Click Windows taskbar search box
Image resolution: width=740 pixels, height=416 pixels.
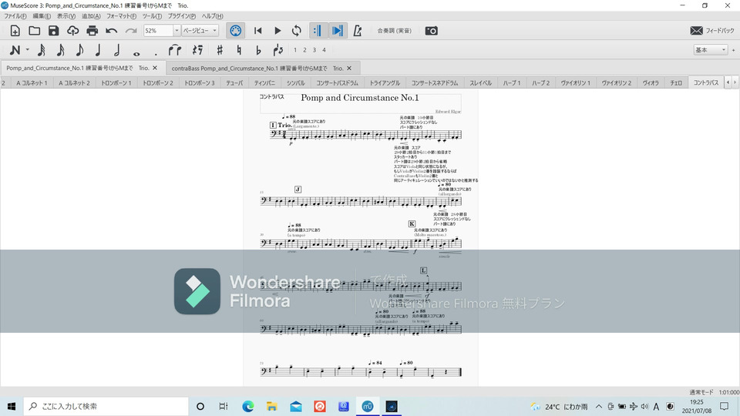(106, 406)
